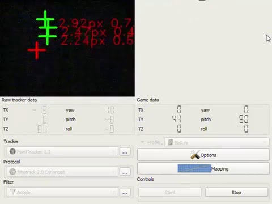Click the disabled Start button
272x204 pixels.
click(170, 192)
